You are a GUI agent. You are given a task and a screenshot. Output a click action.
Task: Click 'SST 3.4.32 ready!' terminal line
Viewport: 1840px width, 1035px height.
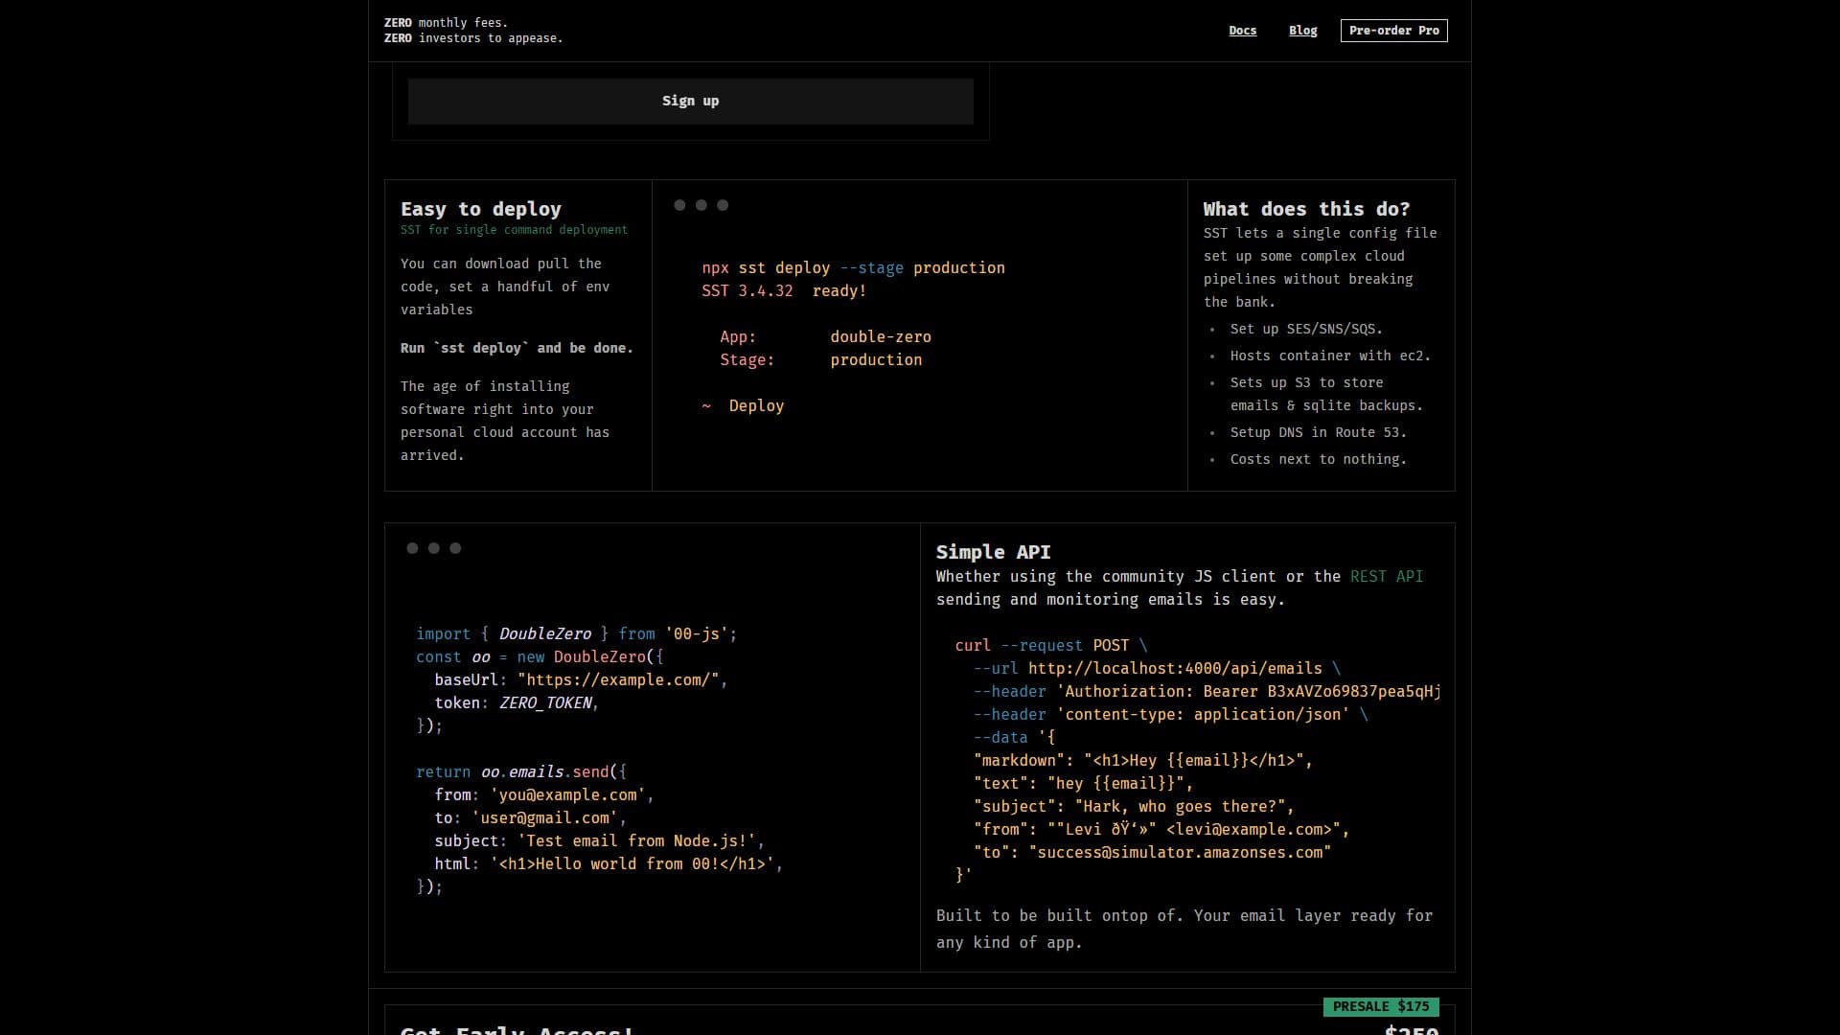tap(783, 291)
